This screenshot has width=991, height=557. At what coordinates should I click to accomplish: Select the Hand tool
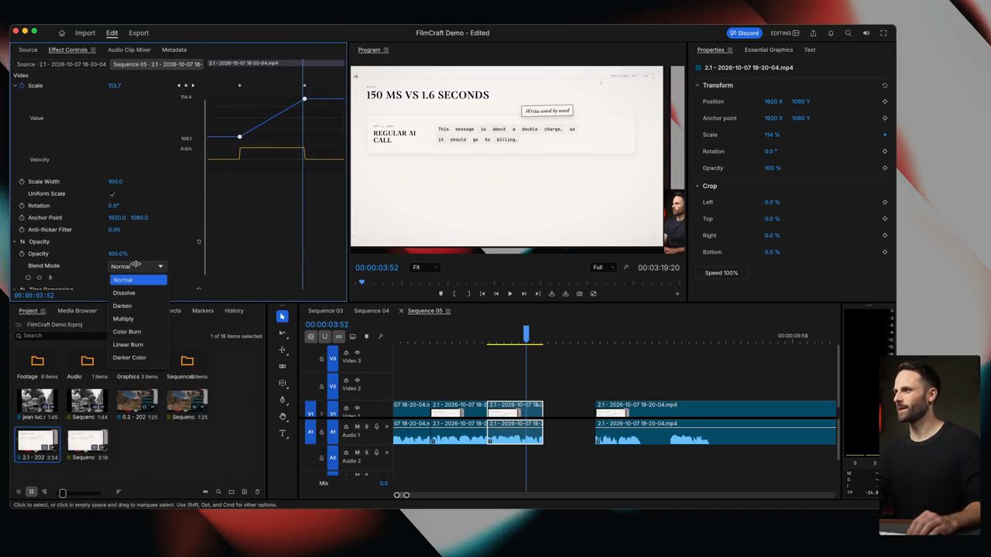point(282,416)
